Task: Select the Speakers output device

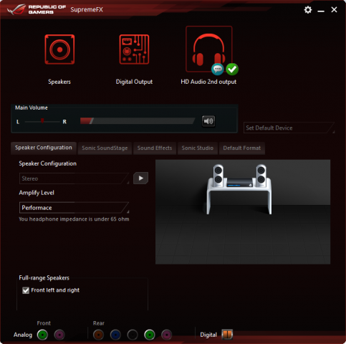Action: [x=59, y=49]
